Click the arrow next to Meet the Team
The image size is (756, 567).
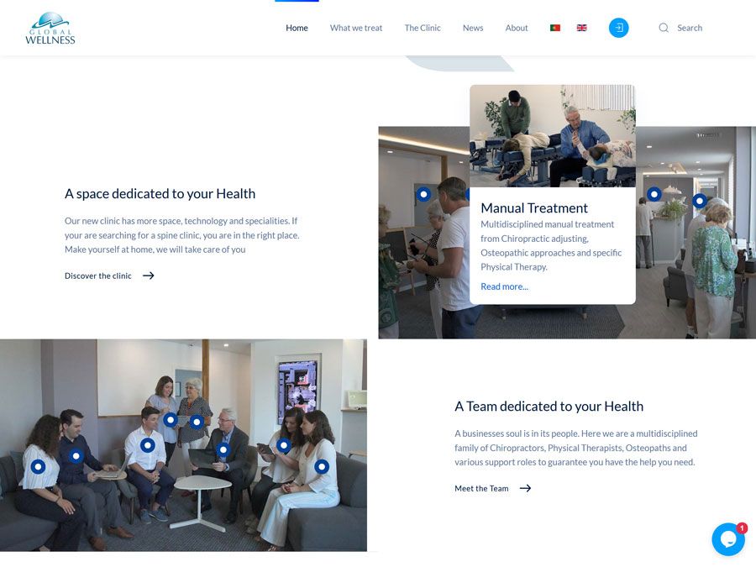tap(525, 488)
